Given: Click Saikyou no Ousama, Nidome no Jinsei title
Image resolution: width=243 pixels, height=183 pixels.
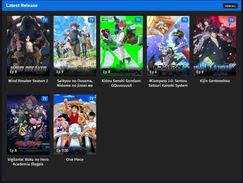Looking at the screenshot, I should pos(75,83).
